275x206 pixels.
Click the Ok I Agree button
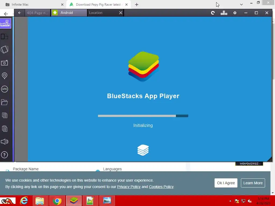pos(226,183)
